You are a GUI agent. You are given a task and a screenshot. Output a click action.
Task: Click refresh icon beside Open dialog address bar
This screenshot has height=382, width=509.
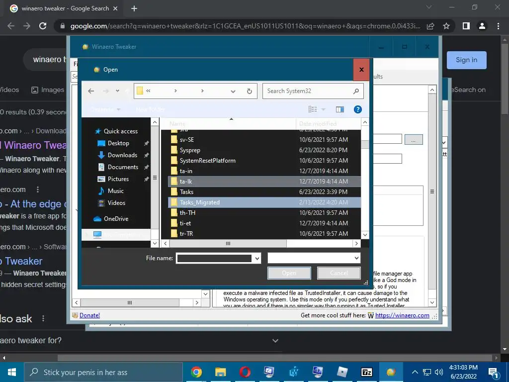coord(250,92)
